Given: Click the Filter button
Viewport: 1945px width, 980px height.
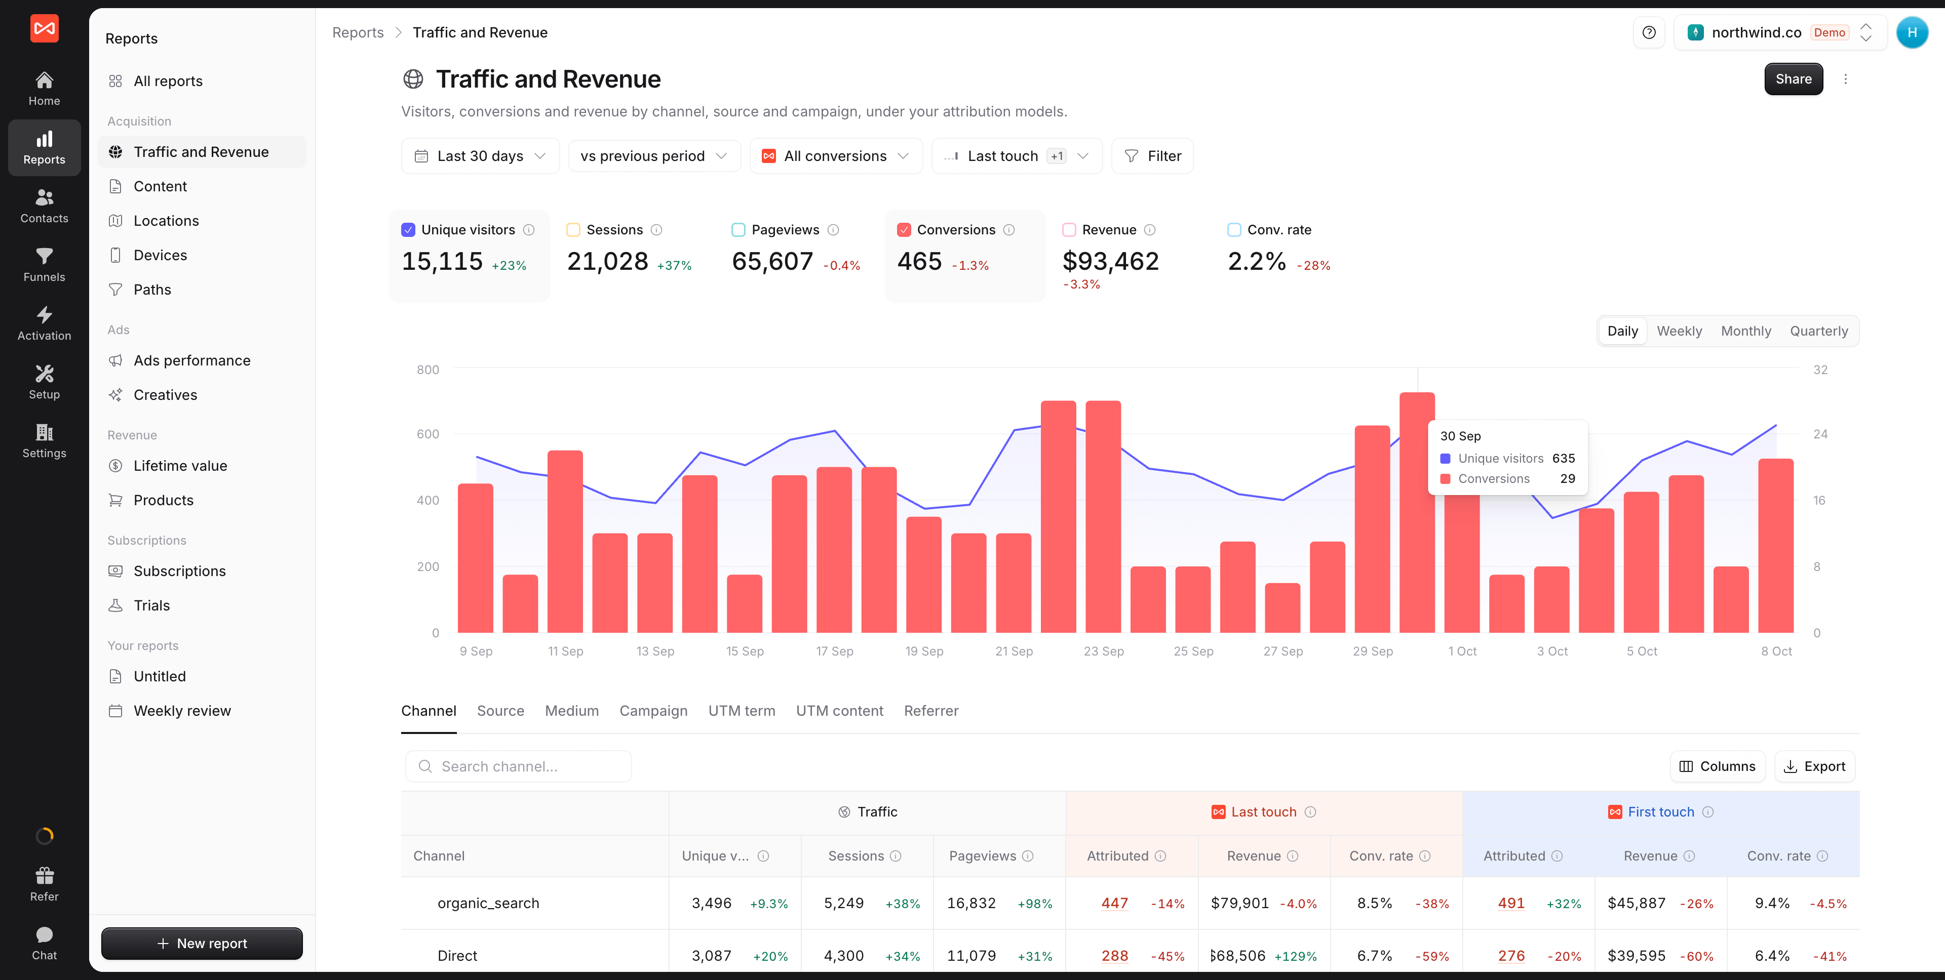Looking at the screenshot, I should pyautogui.click(x=1152, y=156).
